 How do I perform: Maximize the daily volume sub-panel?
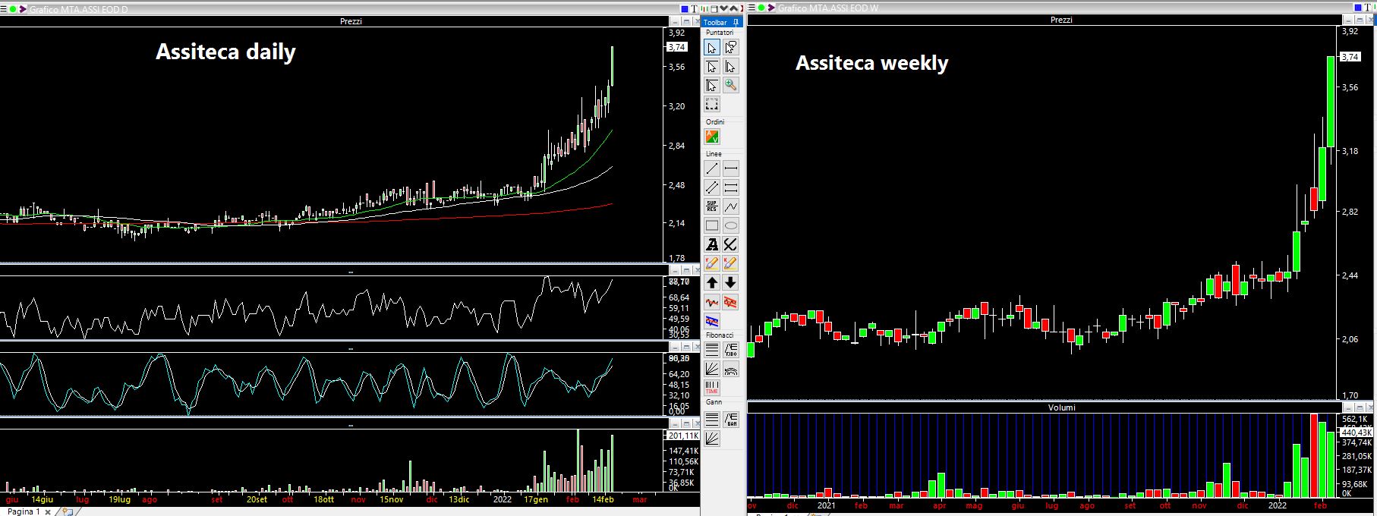pos(686,425)
